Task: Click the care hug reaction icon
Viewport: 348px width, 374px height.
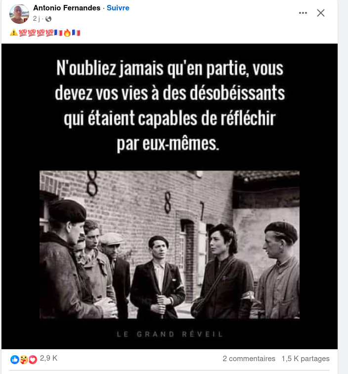Action: (24, 360)
